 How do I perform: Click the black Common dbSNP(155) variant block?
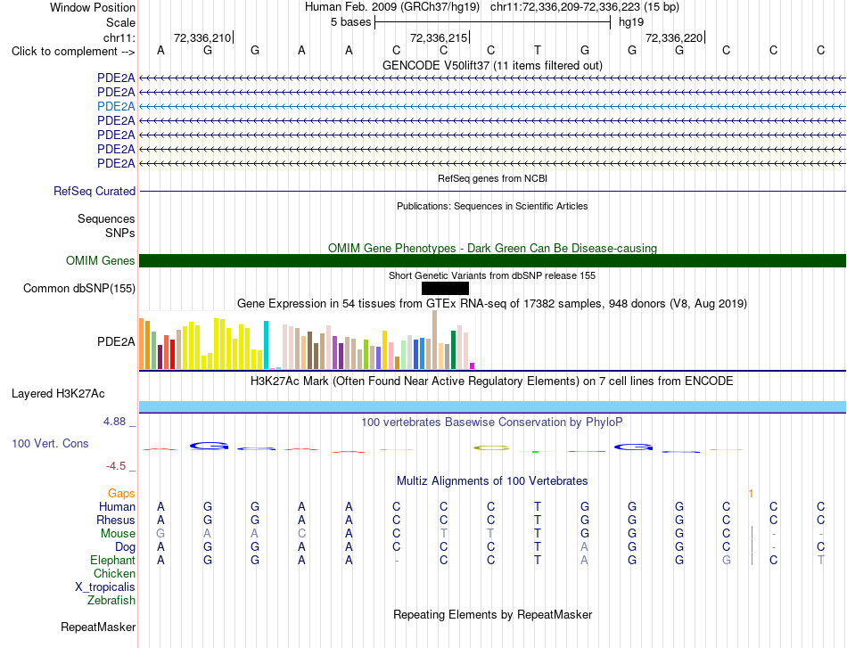tap(445, 289)
